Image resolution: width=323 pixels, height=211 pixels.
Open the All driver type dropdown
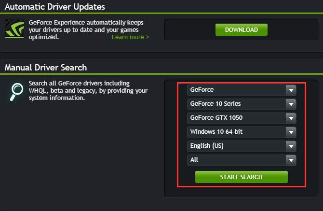242,160
